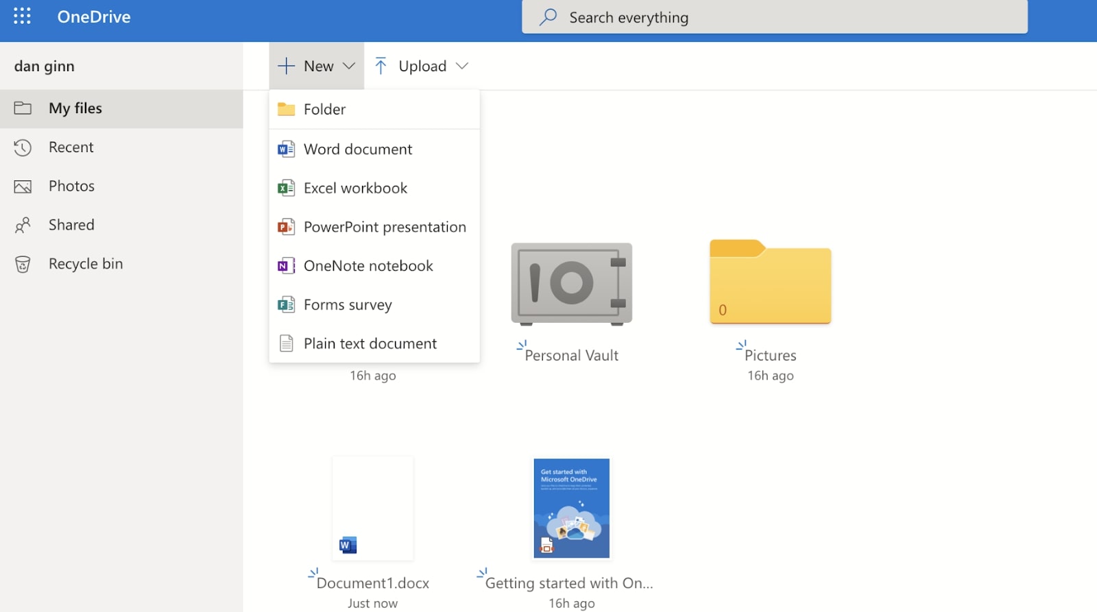
Task: Click the Excel icon in New menu
Action: click(286, 188)
